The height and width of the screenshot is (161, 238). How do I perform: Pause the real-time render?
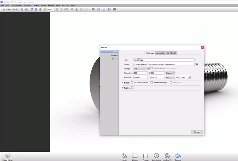point(22,9)
